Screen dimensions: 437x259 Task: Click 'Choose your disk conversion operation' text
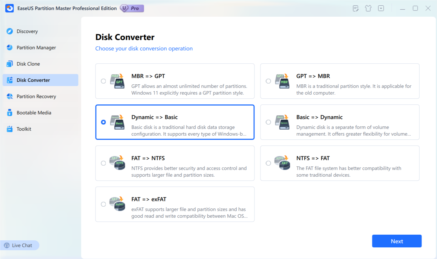click(144, 48)
